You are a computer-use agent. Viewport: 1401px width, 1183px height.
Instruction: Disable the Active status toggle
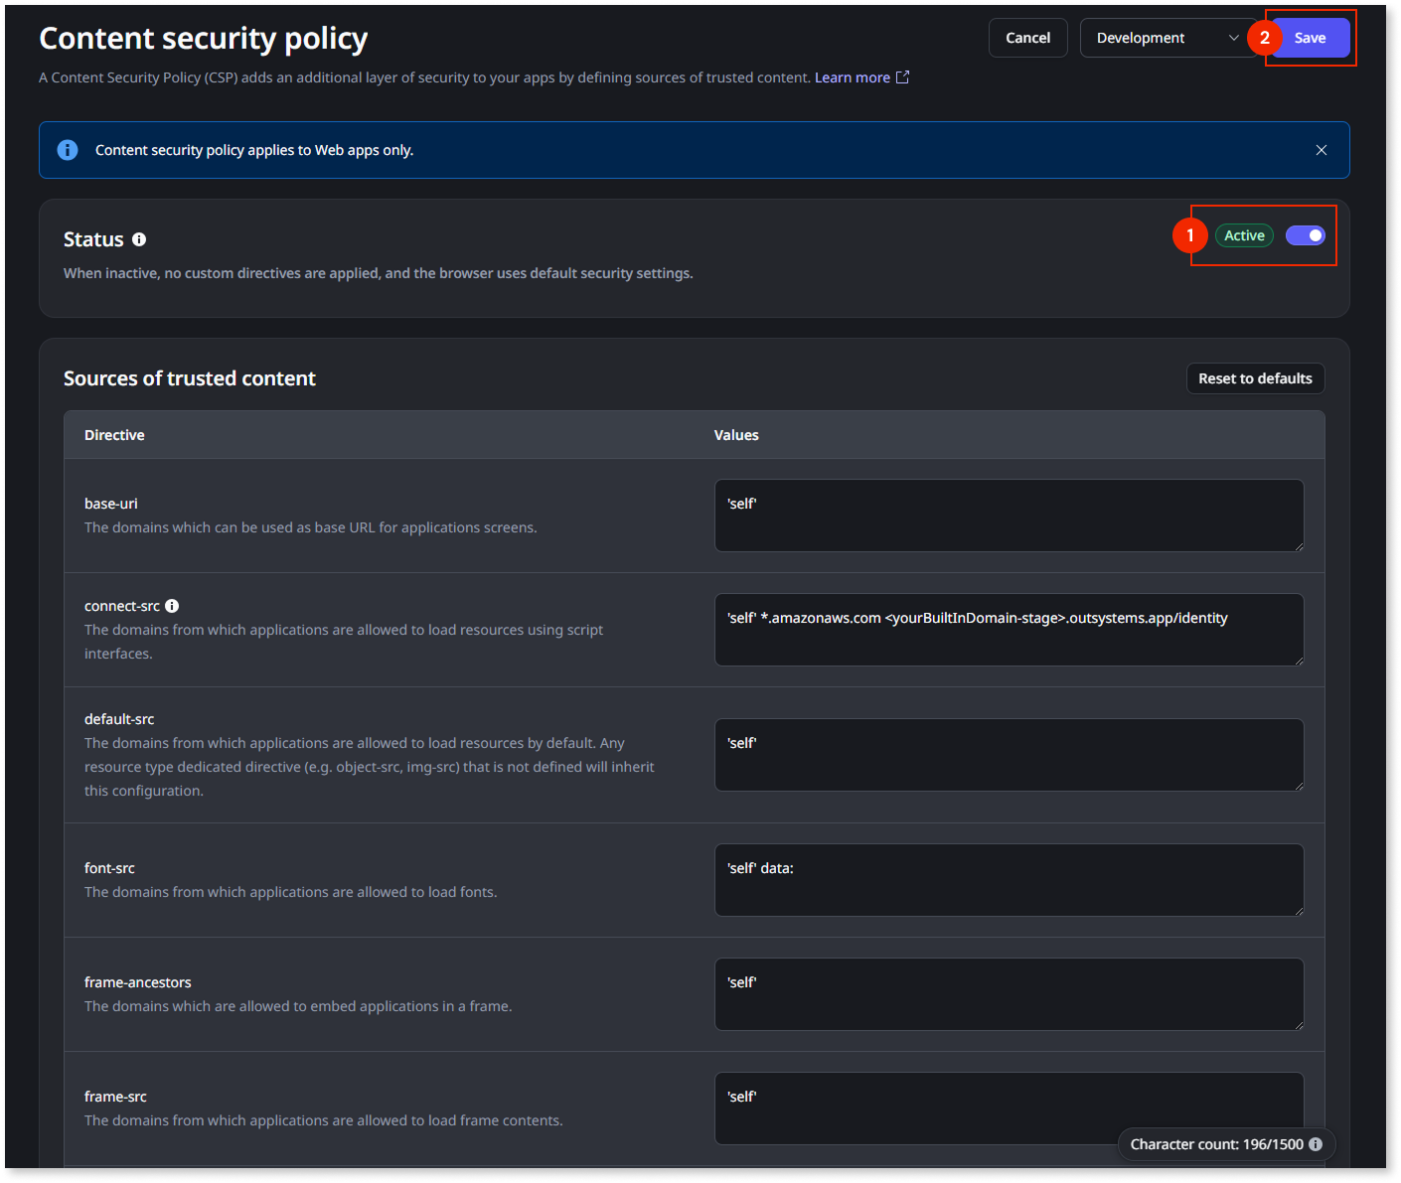click(1305, 235)
